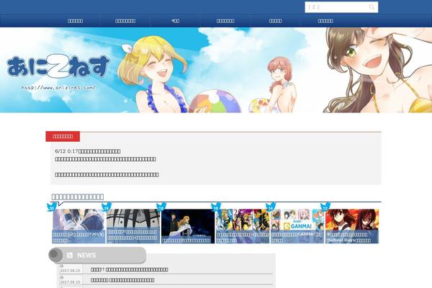Click the red notice label tab

click(x=63, y=136)
